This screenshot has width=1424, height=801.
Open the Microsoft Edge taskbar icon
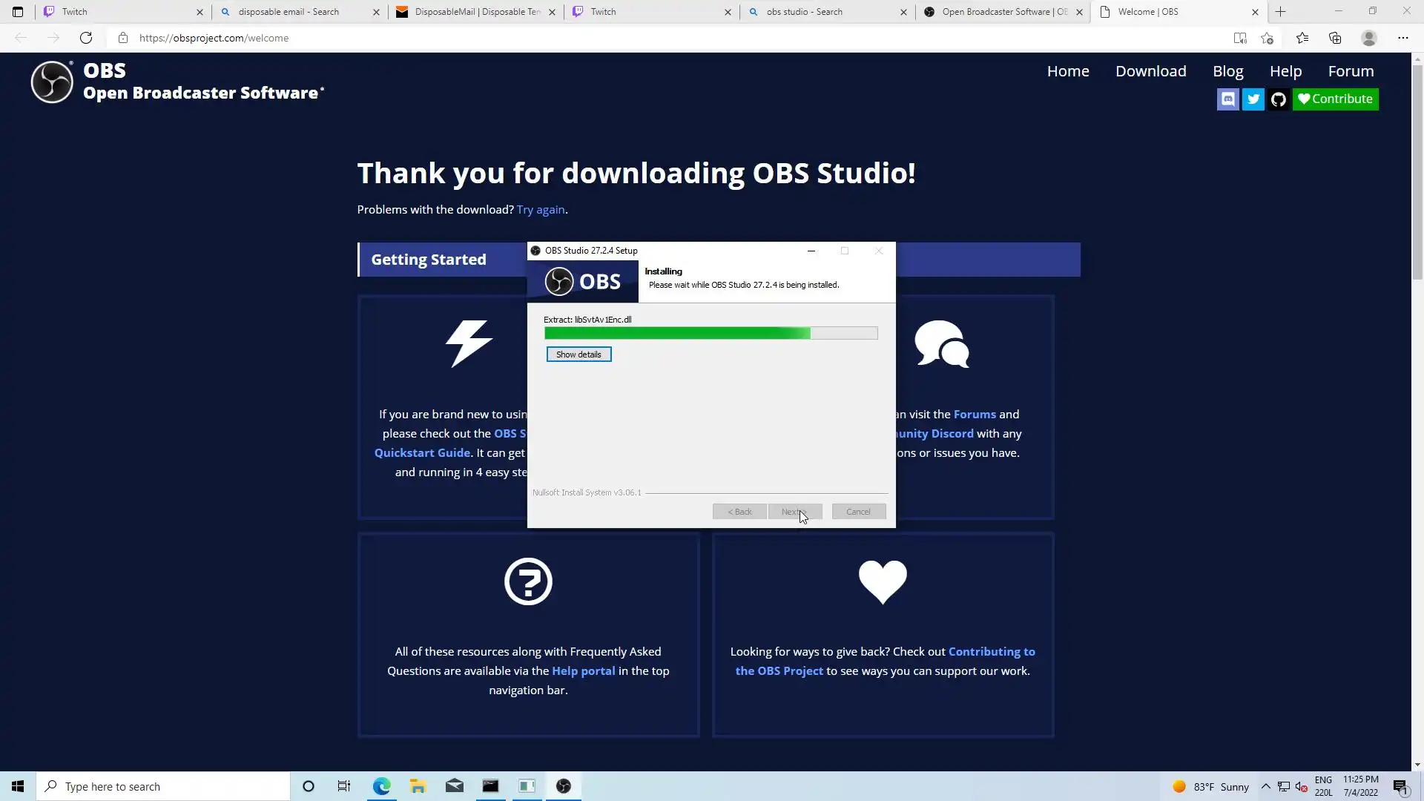click(381, 786)
